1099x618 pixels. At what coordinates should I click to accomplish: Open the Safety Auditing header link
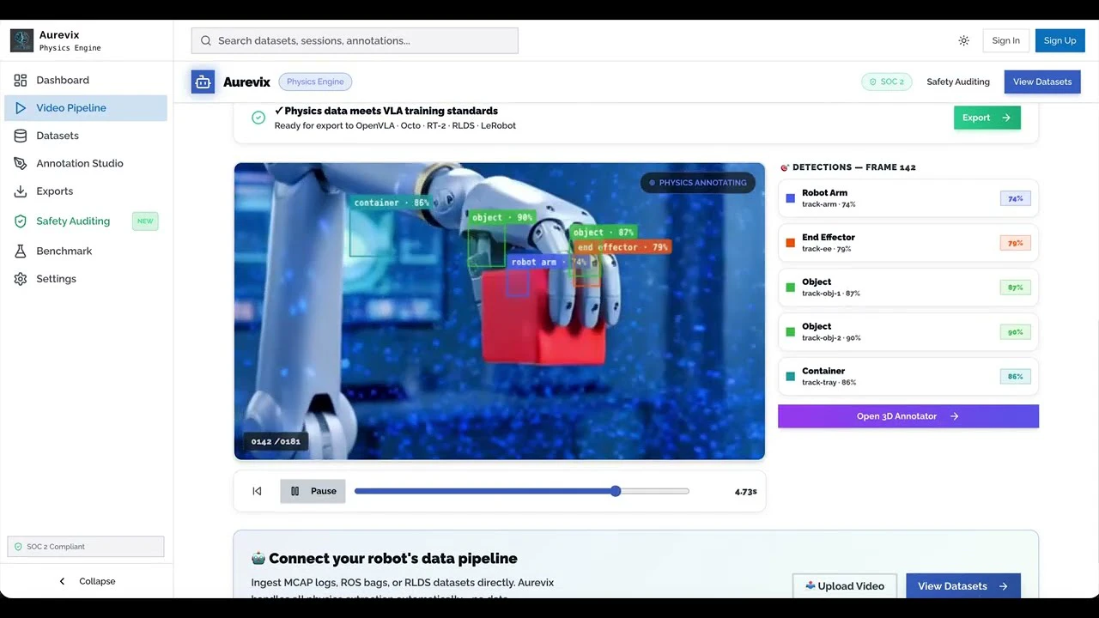(958, 82)
